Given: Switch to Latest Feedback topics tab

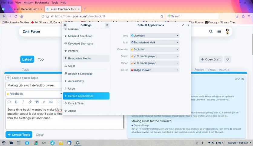Looking at the screenshot, I should [63, 9].
